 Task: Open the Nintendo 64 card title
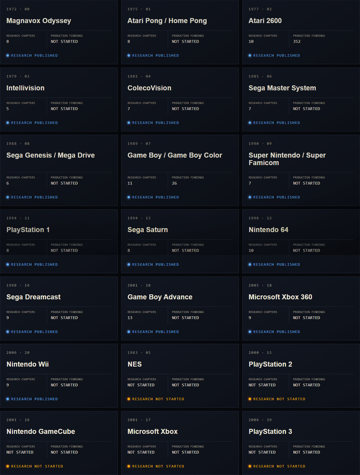point(268,230)
